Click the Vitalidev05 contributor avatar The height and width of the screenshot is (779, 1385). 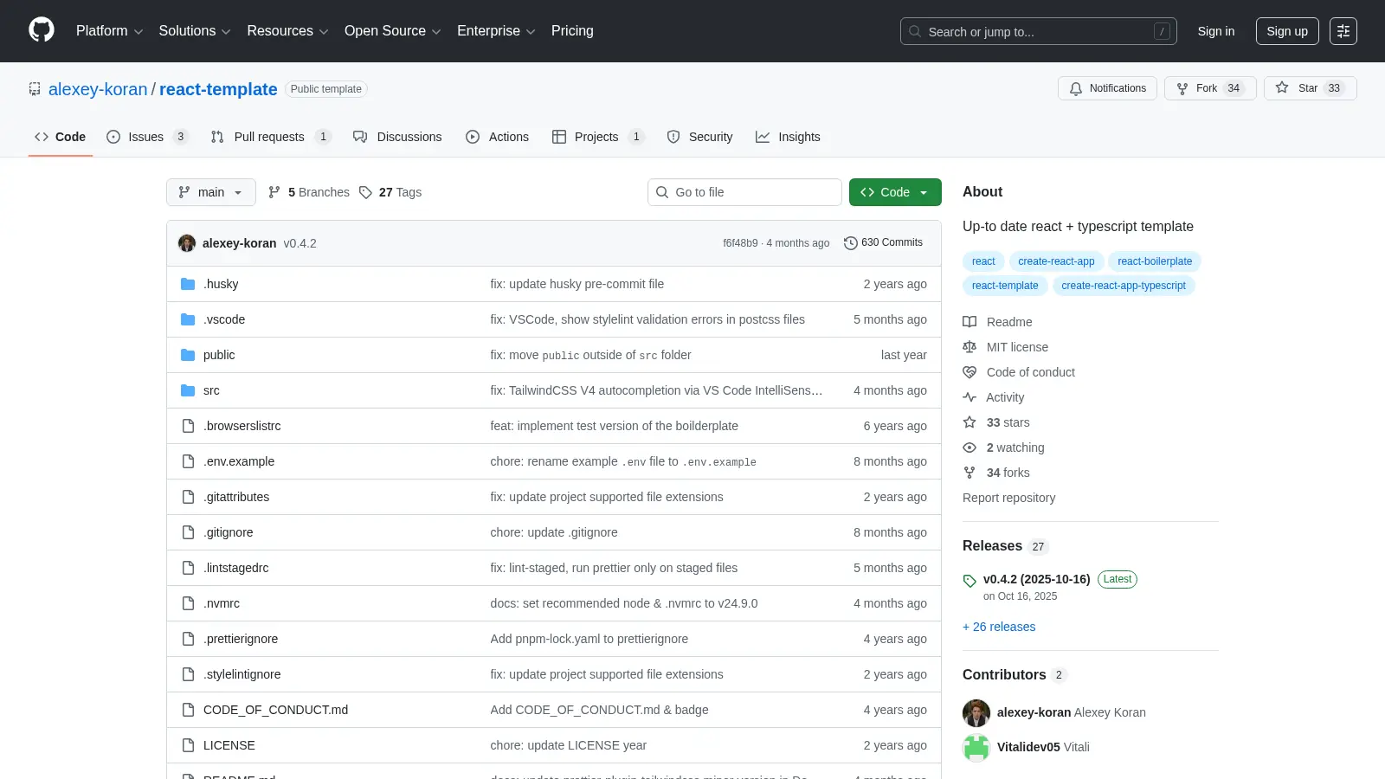click(x=976, y=747)
